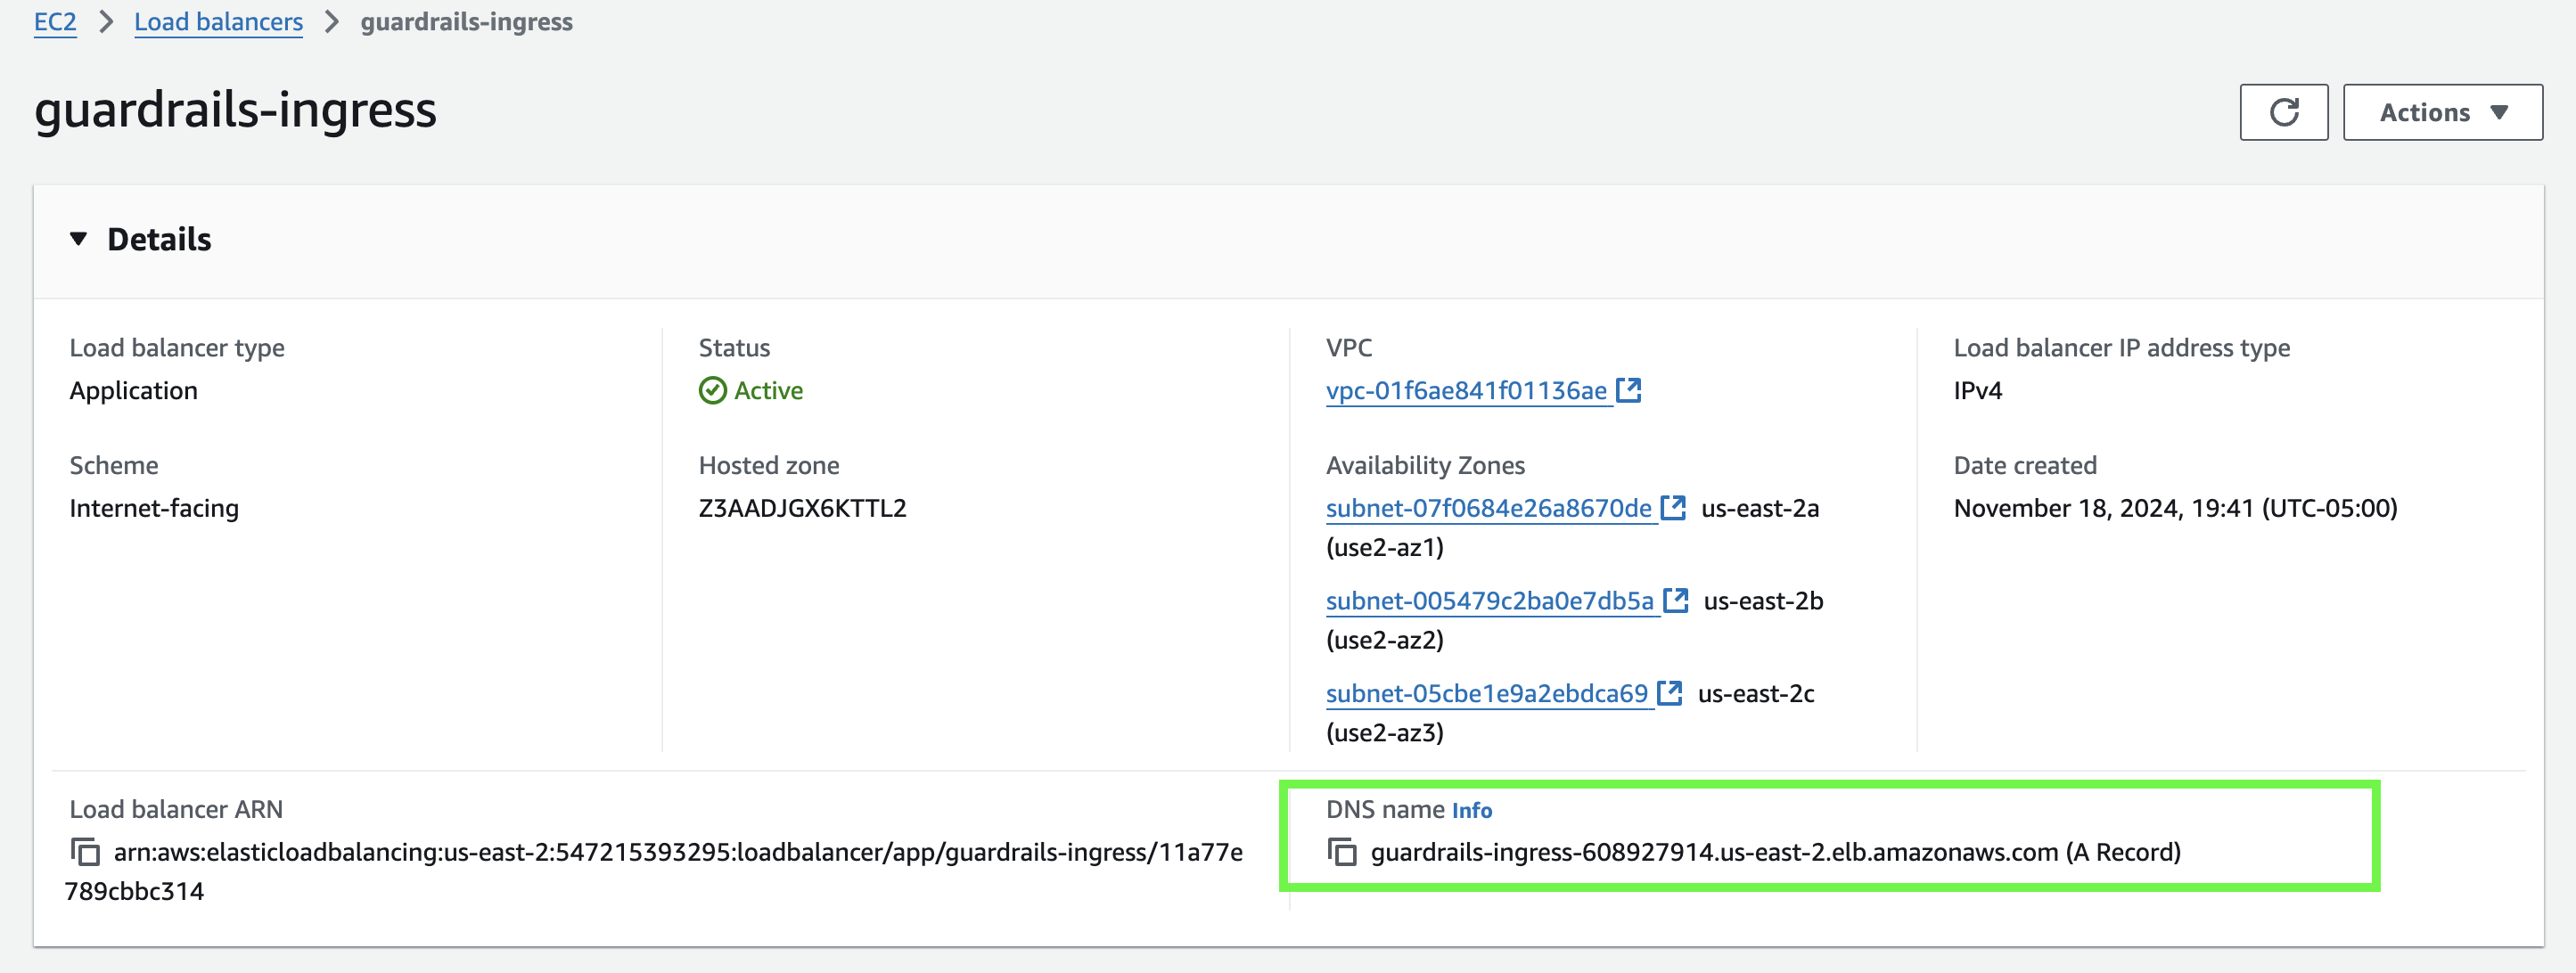Click the us-east-2c zone text

[x=1756, y=694]
